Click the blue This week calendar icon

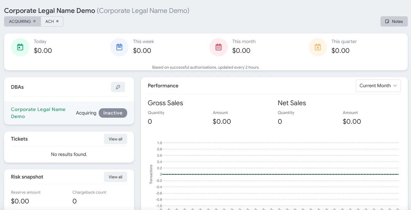coord(119,47)
